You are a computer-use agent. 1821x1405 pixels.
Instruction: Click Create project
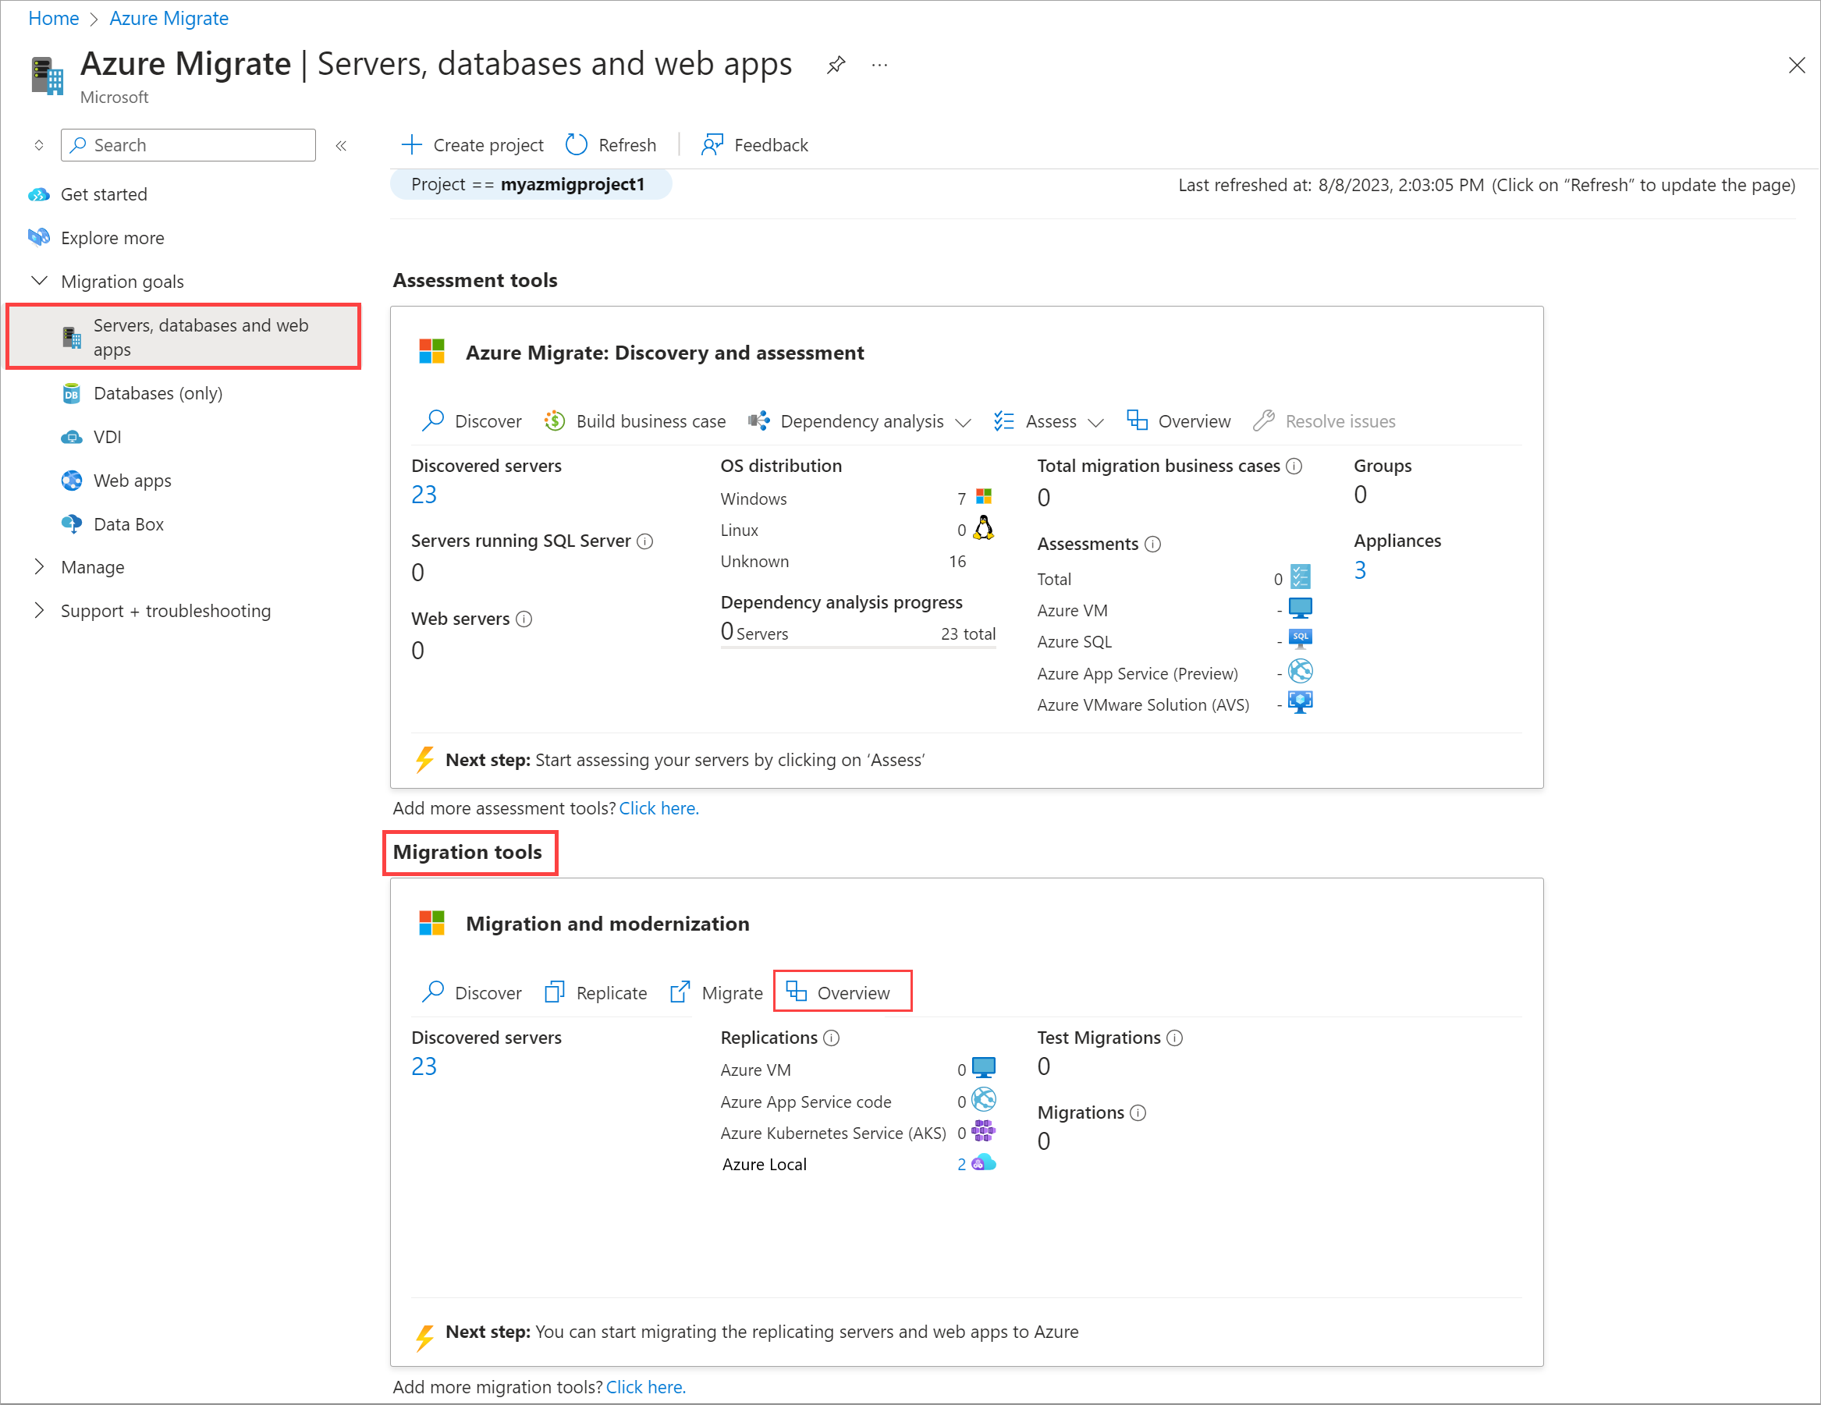pyautogui.click(x=472, y=144)
